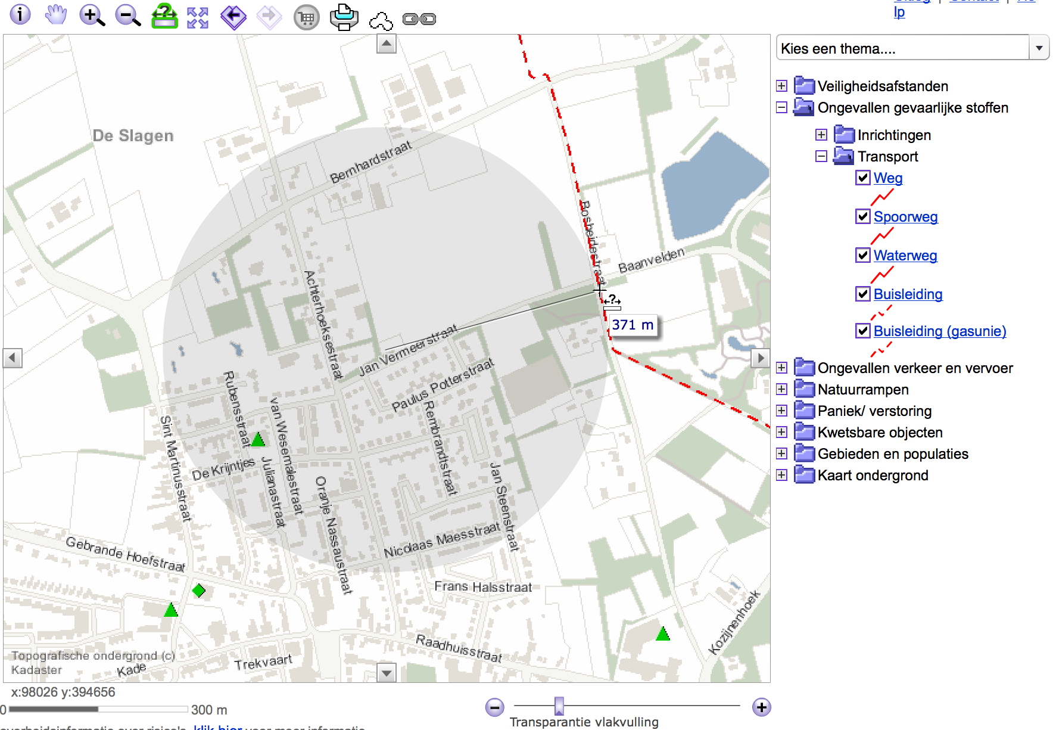Uncheck the Spoorweg layer checkbox
1053x730 pixels.
coord(863,216)
